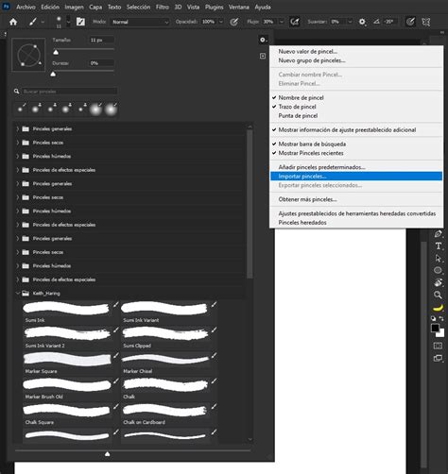This screenshot has height=474, width=448.
Task: Open the smoothing options gear icon
Action: [362, 22]
